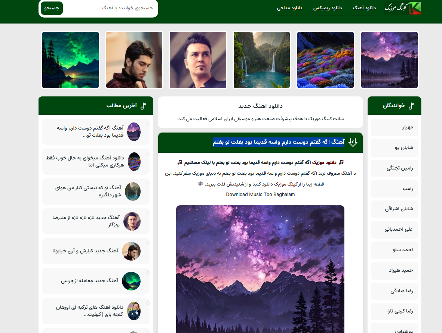
Task: Open the دانلود مداحی menu item
Action: (x=289, y=8)
